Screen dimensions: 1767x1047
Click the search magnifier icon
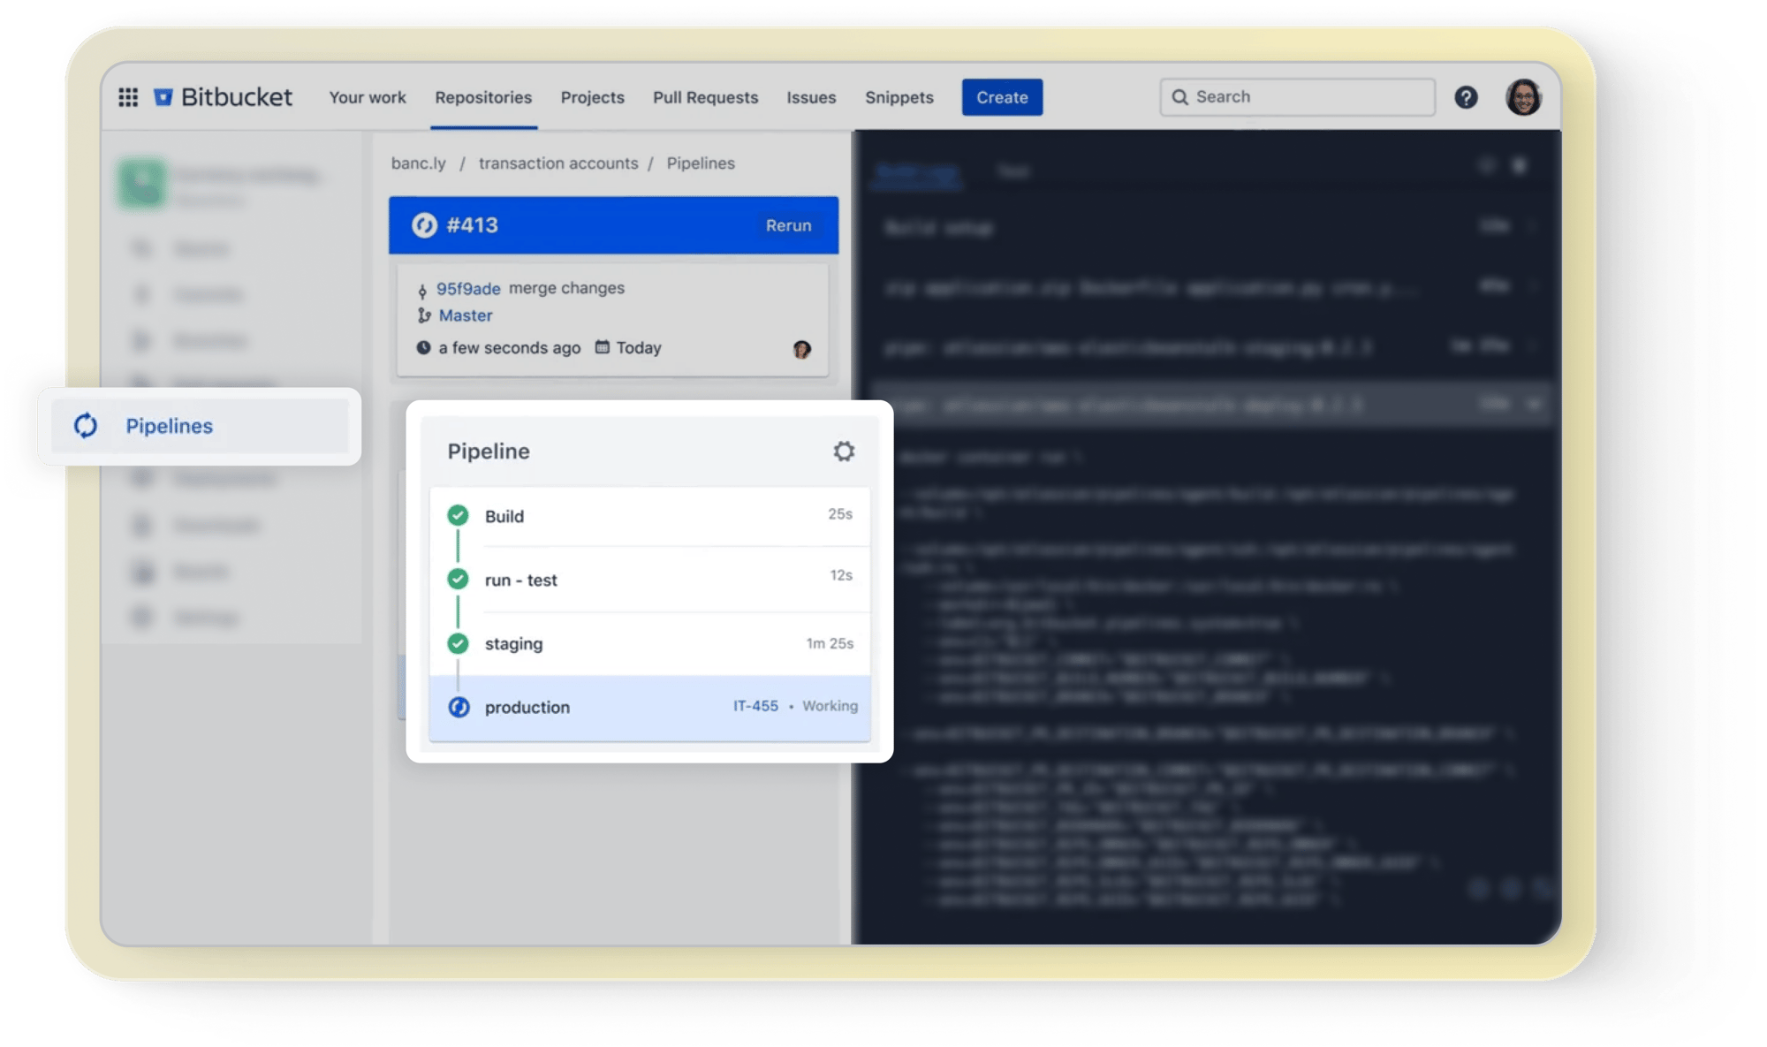pyautogui.click(x=1179, y=97)
